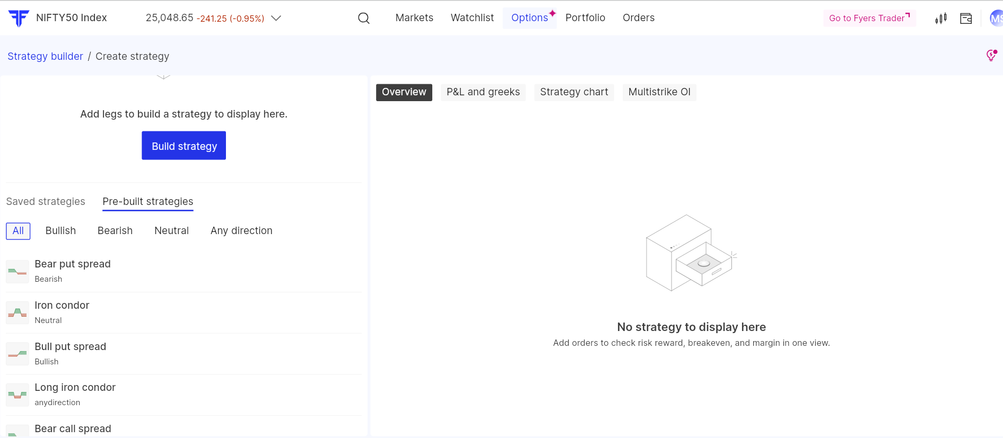Screen dimensions: 1003x438
Task: Open the search magnifier icon
Action: coord(363,18)
